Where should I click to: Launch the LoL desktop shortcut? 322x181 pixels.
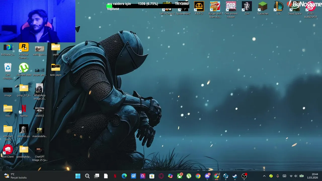pos(278,8)
